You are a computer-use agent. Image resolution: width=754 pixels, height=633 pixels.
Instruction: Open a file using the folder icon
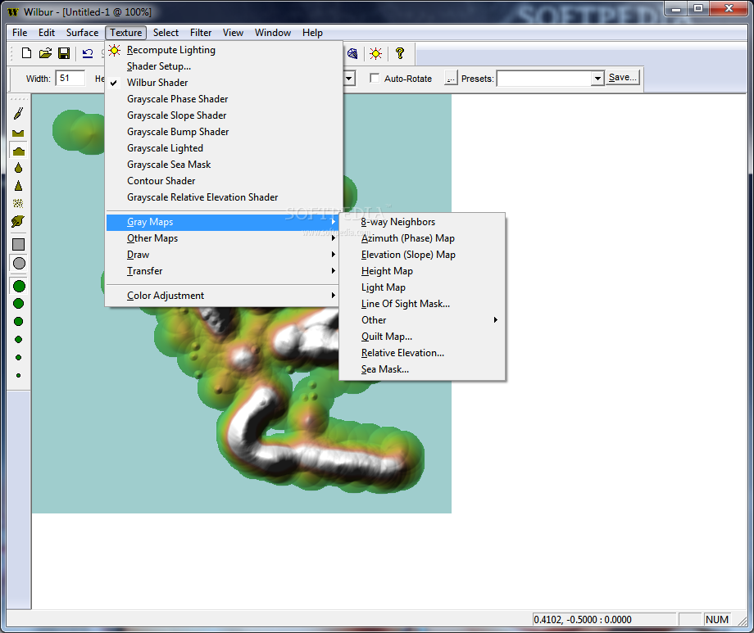pos(45,53)
